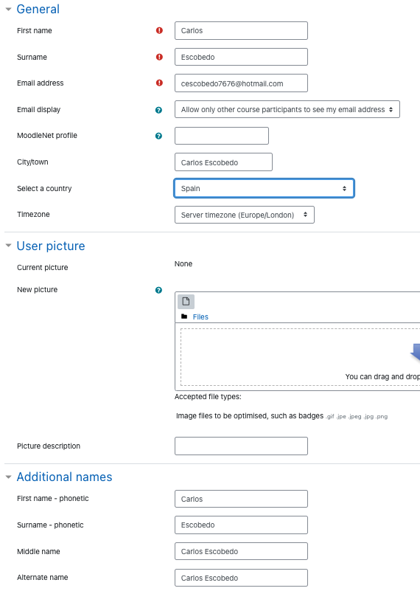Click the General section heading link
Image resolution: width=420 pixels, height=591 pixels.
(x=38, y=9)
